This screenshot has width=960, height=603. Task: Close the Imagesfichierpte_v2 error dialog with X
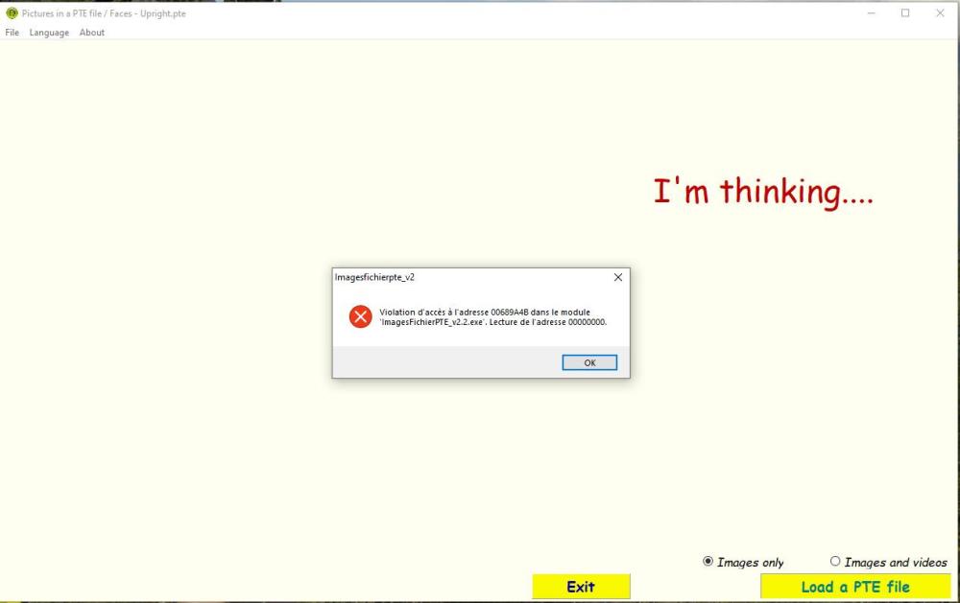(x=617, y=277)
